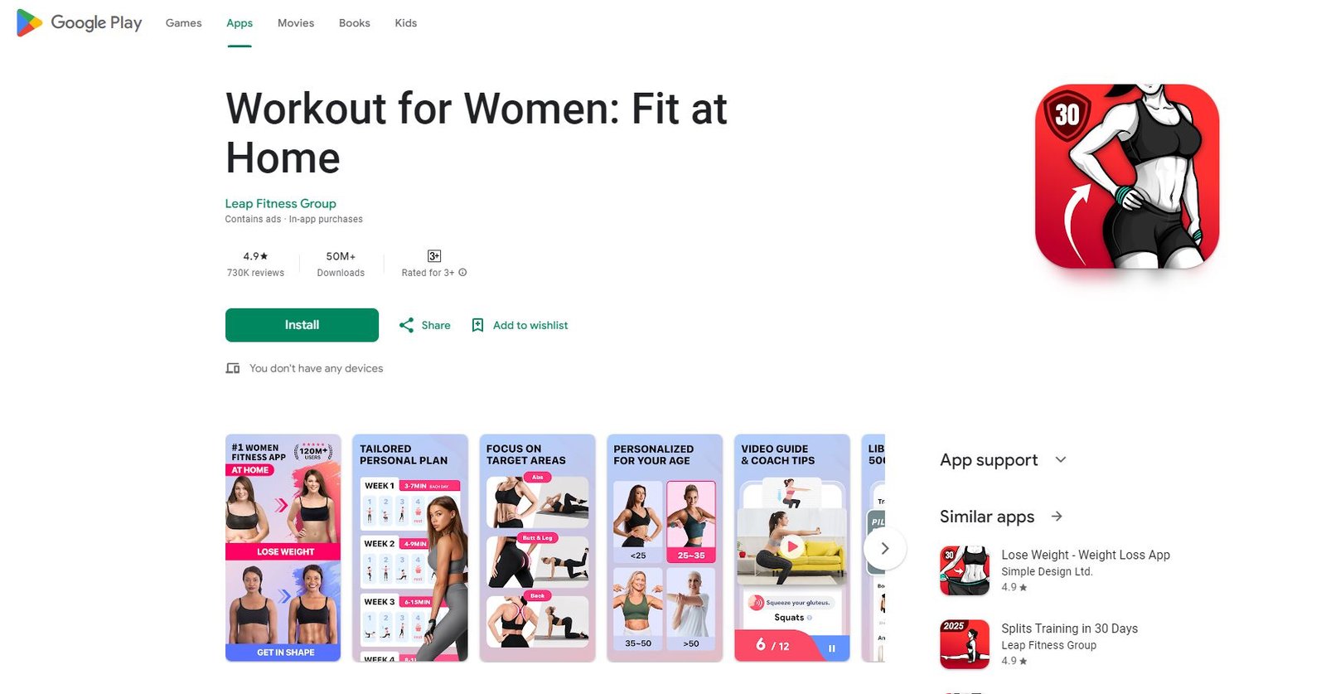Click the content rating info icon
This screenshot has height=694, width=1326.
coord(462,272)
